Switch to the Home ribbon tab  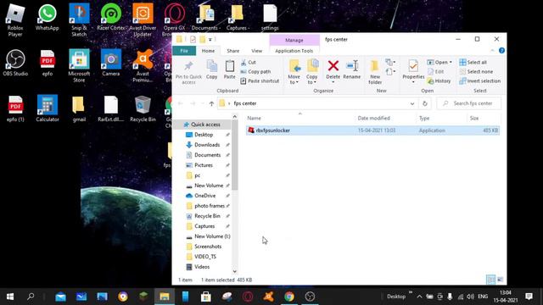208,51
